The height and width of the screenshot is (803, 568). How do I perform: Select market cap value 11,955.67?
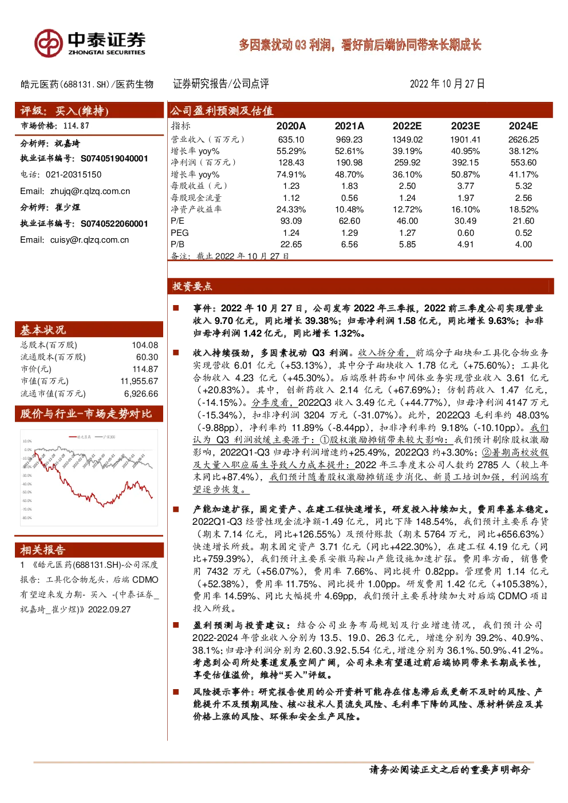coord(139,381)
